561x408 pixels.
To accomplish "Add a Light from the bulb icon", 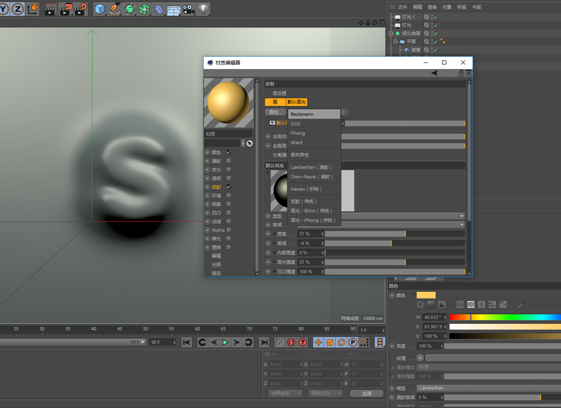I will 203,9.
